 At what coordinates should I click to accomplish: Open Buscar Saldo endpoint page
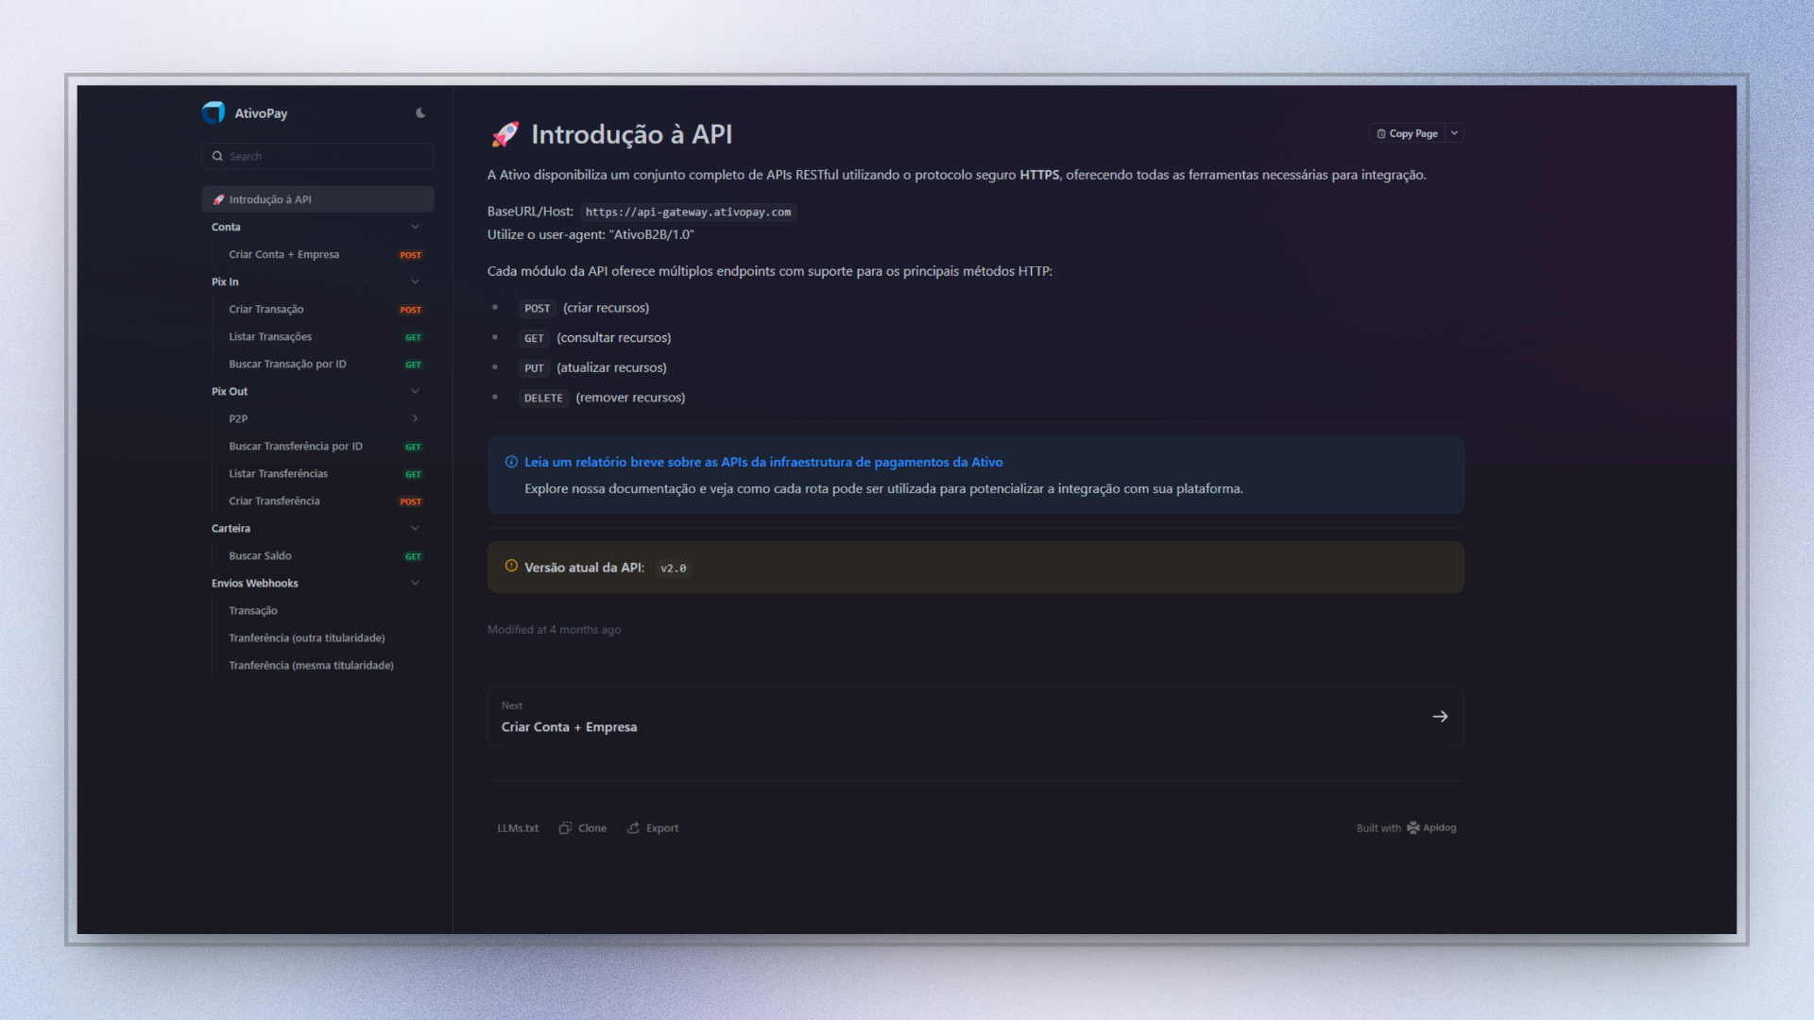click(260, 555)
